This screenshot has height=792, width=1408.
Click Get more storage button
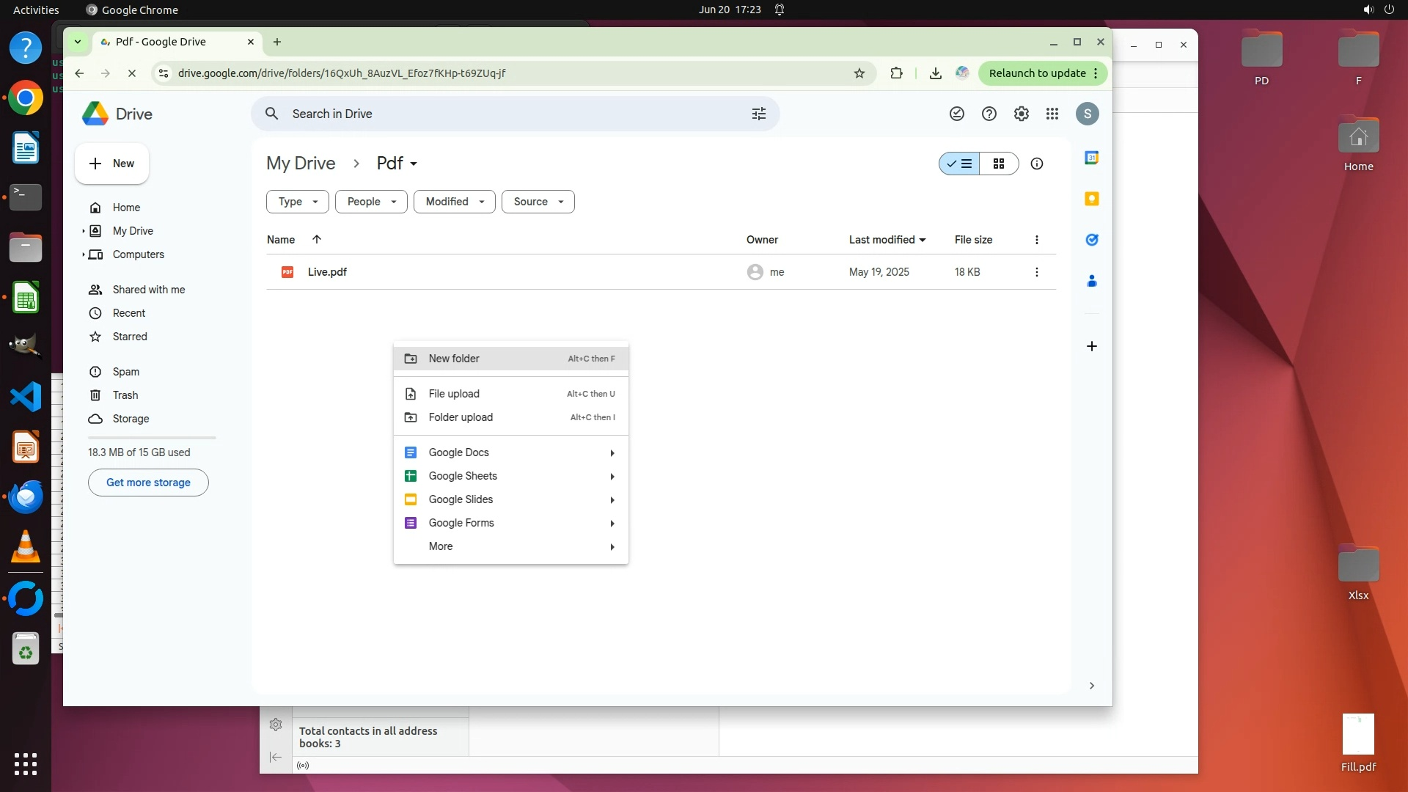[x=148, y=483]
